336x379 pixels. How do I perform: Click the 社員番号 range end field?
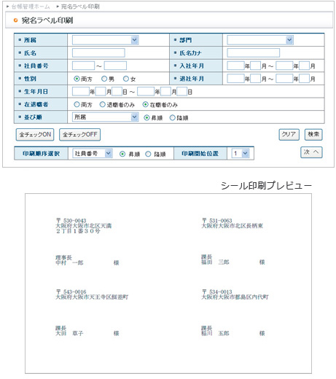[115, 66]
